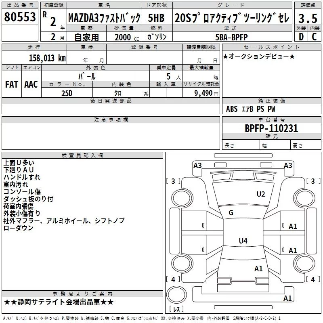
Task: Click the evaluation score 3.5
Action: [308, 18]
